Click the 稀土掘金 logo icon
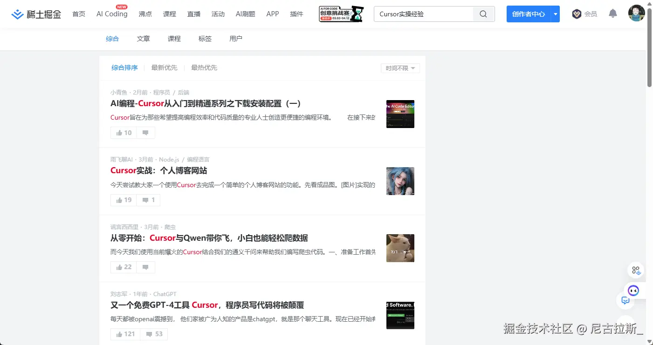 pos(17,14)
